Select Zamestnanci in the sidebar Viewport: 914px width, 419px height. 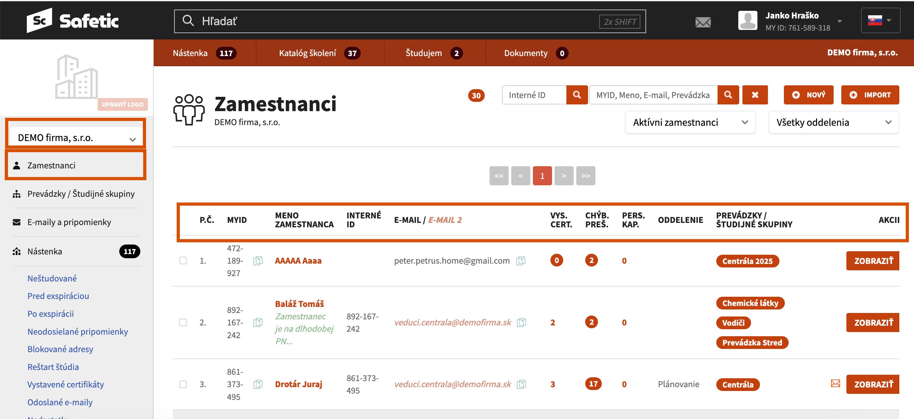[x=76, y=166]
